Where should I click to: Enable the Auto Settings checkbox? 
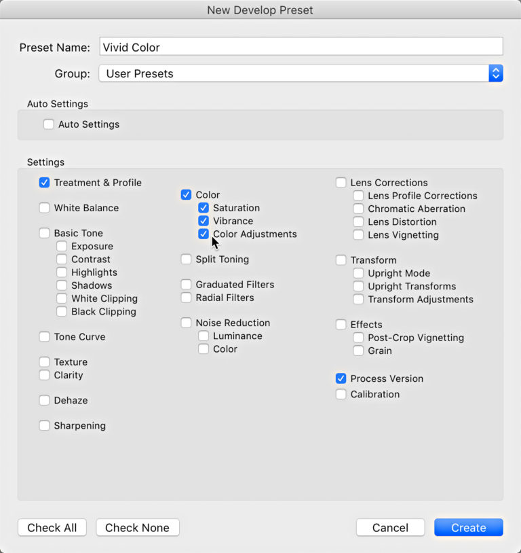pos(48,124)
